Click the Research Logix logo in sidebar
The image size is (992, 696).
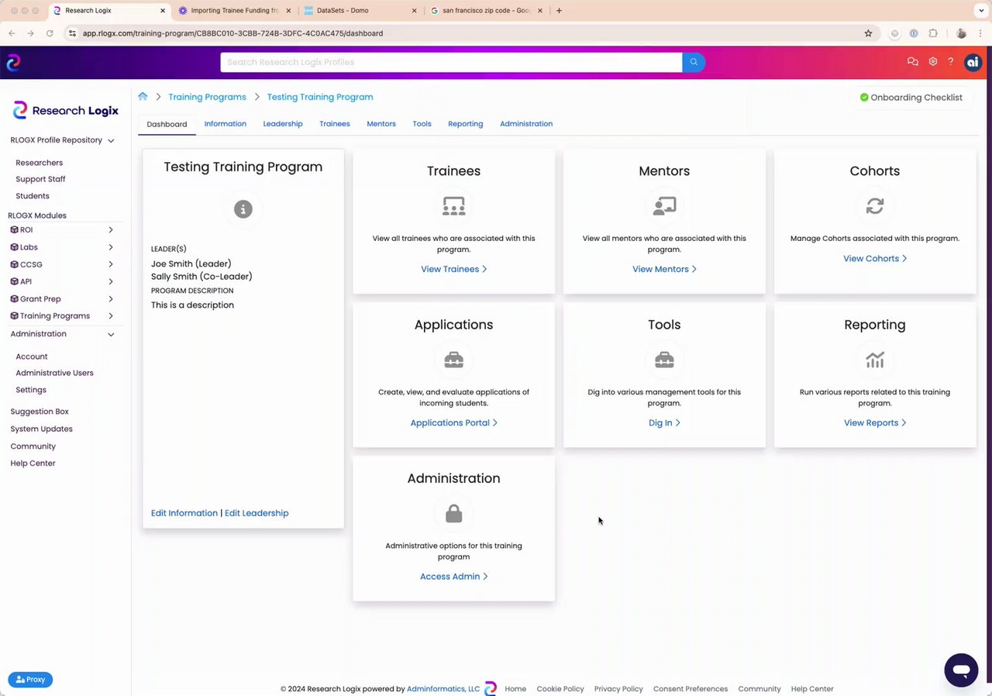66,110
